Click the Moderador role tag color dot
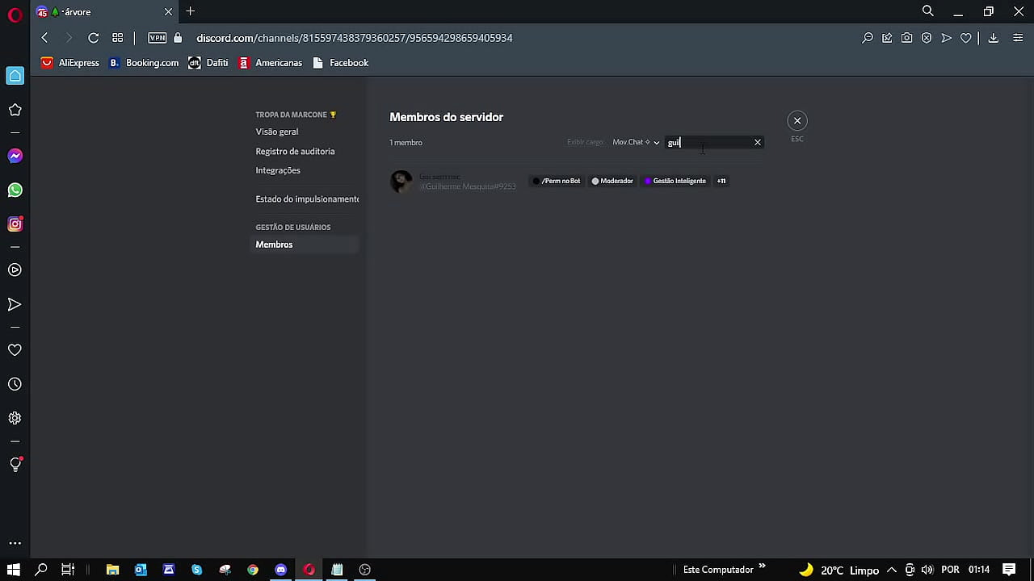Screen dimensions: 1034x581 click(595, 182)
